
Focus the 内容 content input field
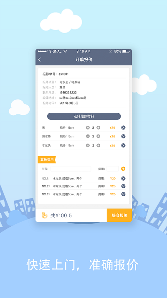71,169
